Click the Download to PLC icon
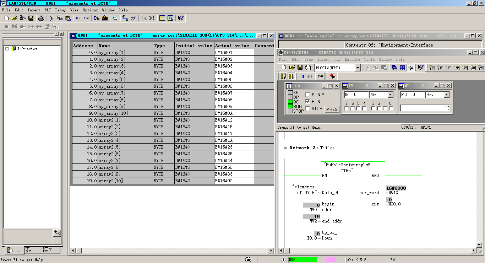This screenshot has width=485, height=263. tap(105, 18)
